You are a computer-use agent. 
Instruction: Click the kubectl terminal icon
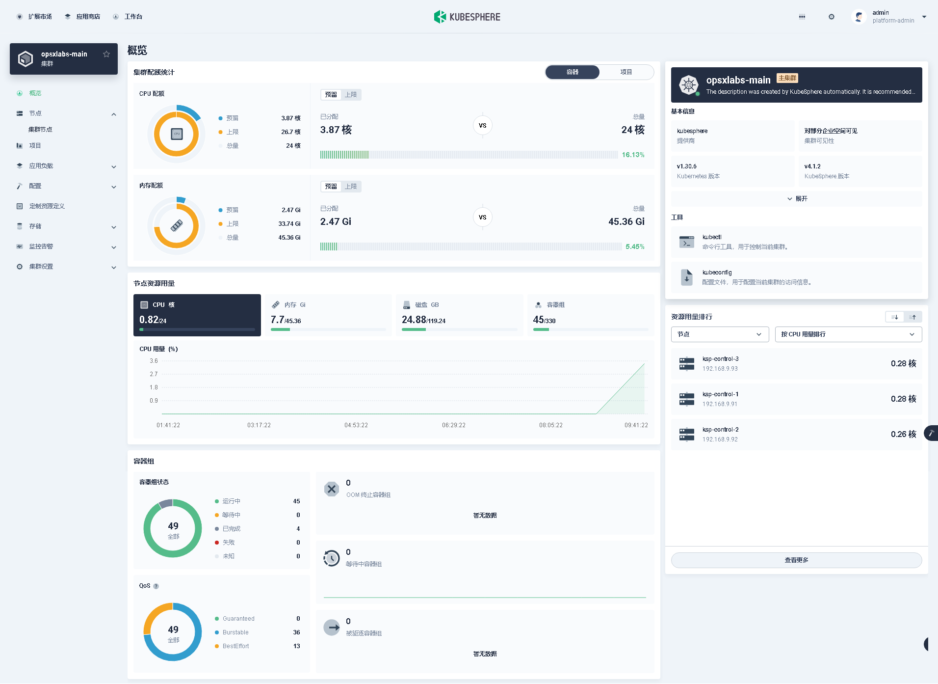[x=687, y=242]
